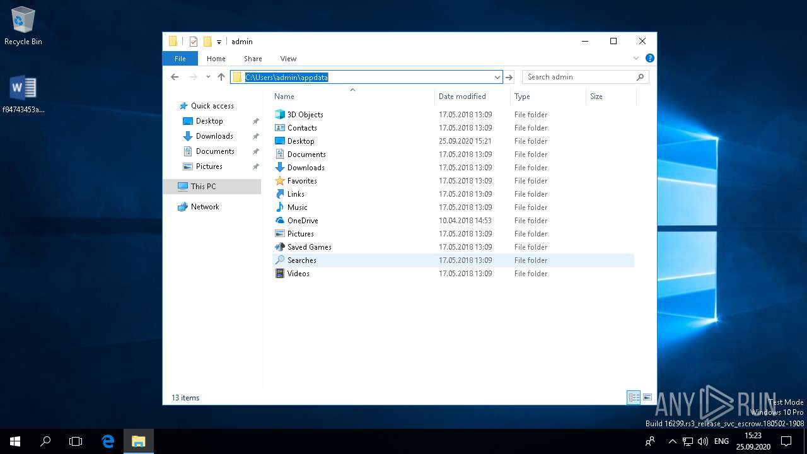Open Desktop under Quick access
Screen dimensions: 807x454
pos(209,121)
